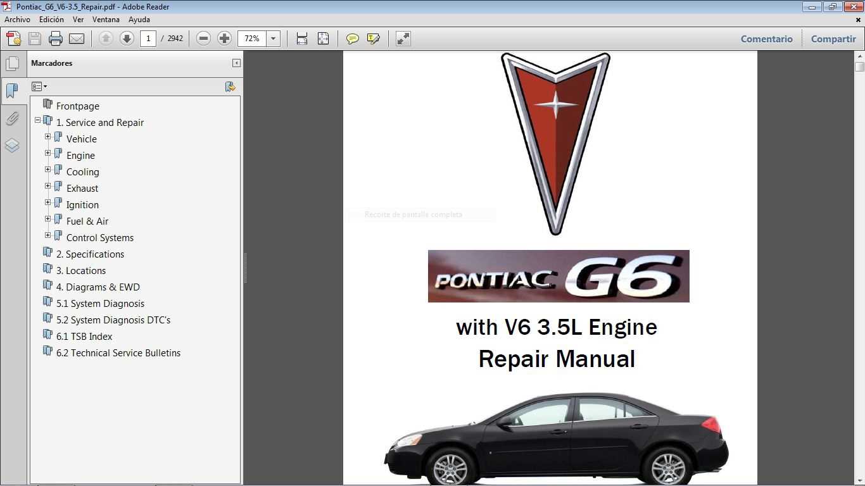The width and height of the screenshot is (865, 486).
Task: Open the page thumbnails panel
Action: [12, 64]
